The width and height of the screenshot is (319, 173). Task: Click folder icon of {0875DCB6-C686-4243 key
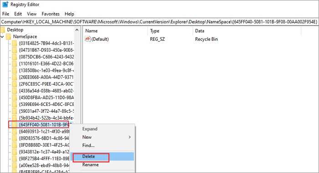(x=14, y=57)
